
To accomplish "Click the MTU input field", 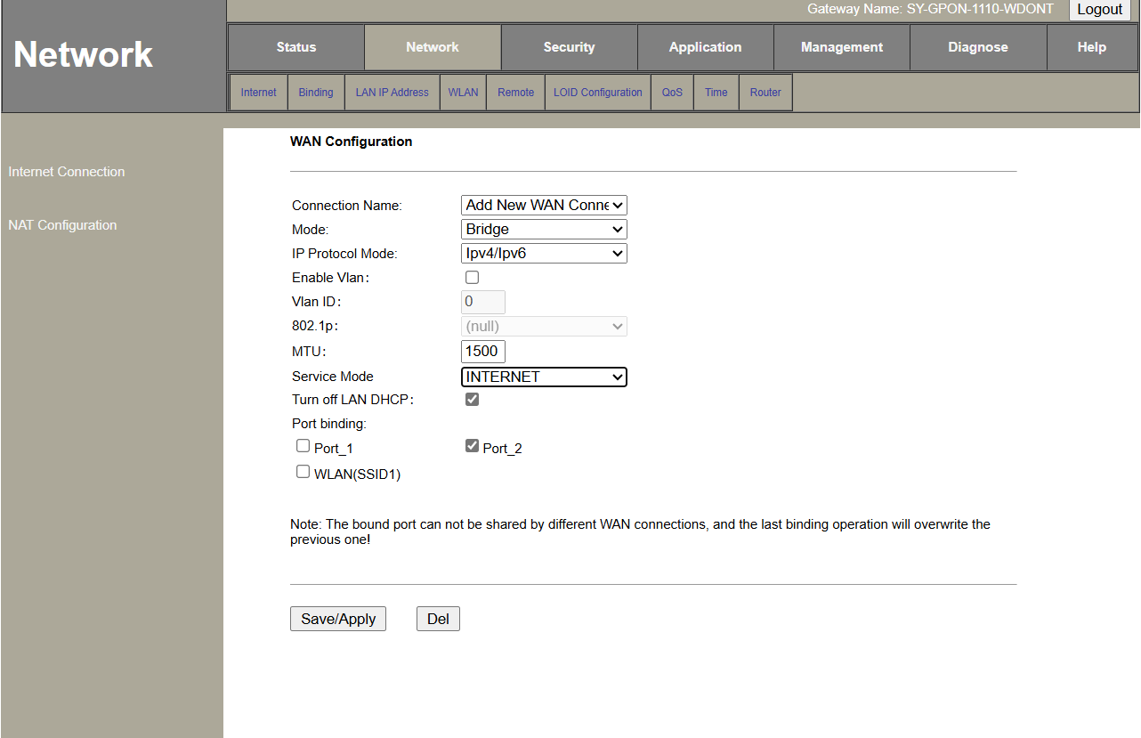I will [x=483, y=351].
